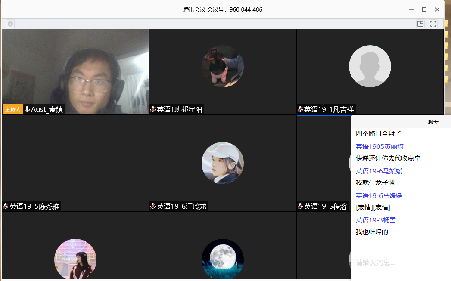
Task: Select the white-cap avatar of 英语19-6江玲龙
Action: (223, 163)
